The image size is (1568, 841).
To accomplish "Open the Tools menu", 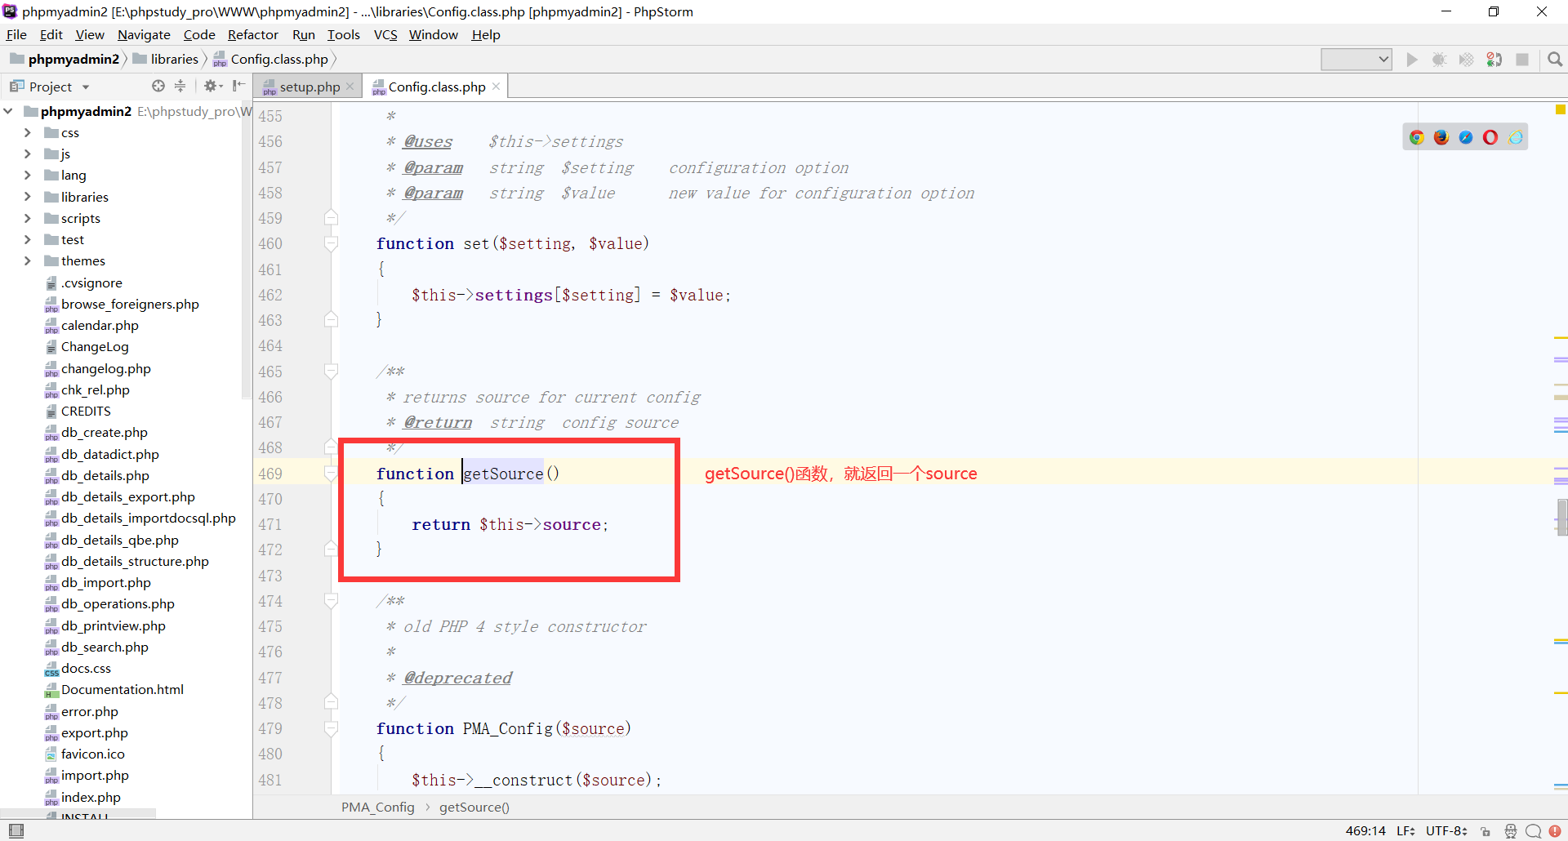I will click(x=343, y=34).
